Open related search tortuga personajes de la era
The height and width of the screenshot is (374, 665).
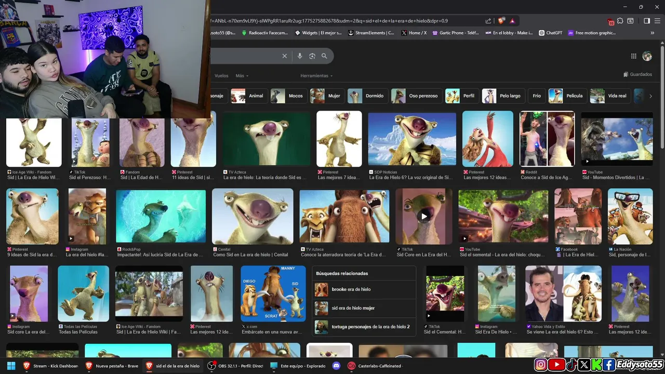pyautogui.click(x=364, y=327)
